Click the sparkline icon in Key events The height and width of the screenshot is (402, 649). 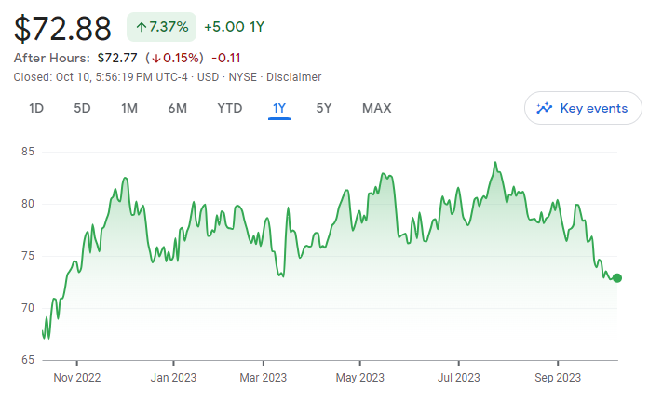(546, 108)
